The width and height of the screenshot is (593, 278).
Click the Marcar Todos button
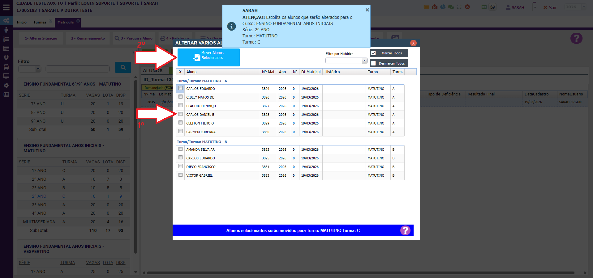click(389, 53)
